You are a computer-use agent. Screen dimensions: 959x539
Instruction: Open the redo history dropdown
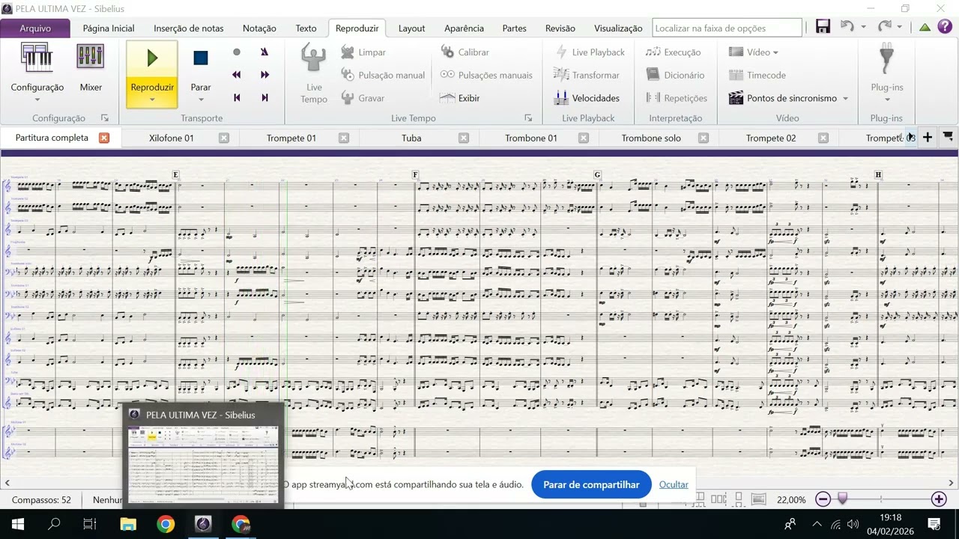point(901,28)
